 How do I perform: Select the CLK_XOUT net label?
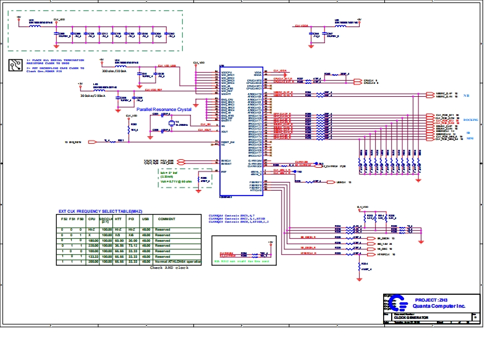[x=205, y=130]
